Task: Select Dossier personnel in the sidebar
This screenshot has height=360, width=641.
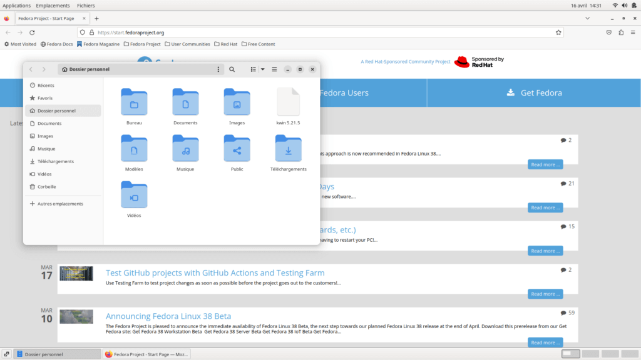Action: click(63, 111)
